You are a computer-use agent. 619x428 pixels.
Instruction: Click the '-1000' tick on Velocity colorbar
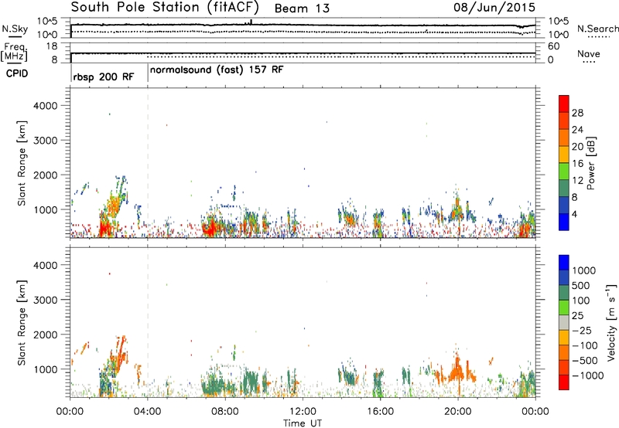588,375
